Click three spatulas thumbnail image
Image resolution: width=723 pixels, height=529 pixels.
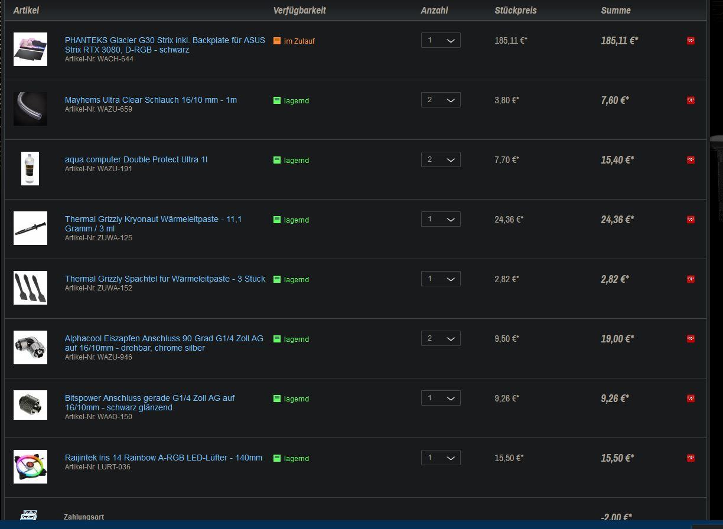[30, 288]
